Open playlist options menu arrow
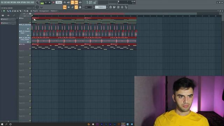 pos(1,11)
